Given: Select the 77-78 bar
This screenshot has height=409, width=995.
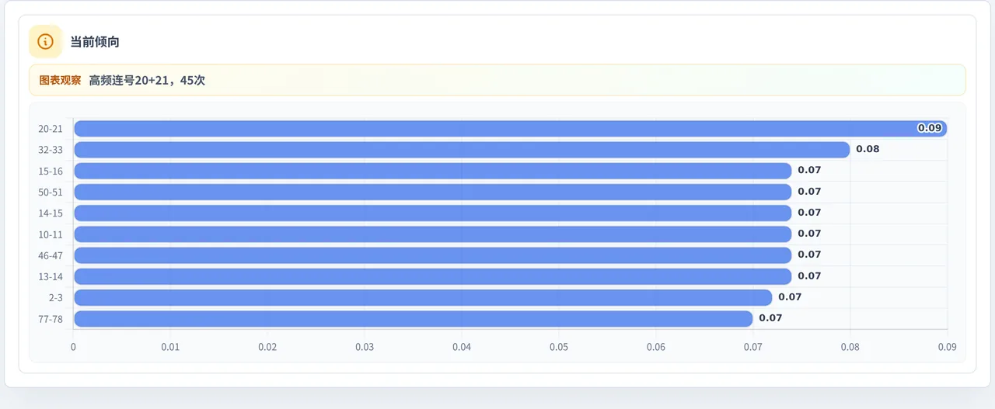Looking at the screenshot, I should [x=413, y=318].
